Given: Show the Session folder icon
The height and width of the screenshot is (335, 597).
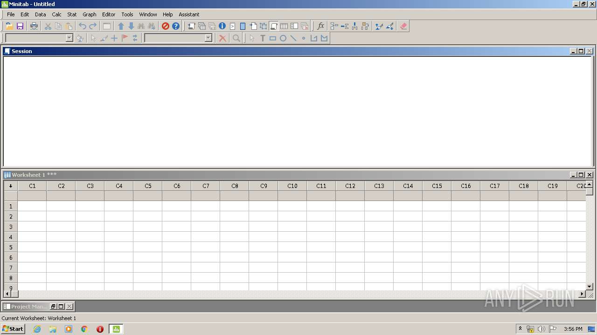Looking at the screenshot, I should 192,26.
